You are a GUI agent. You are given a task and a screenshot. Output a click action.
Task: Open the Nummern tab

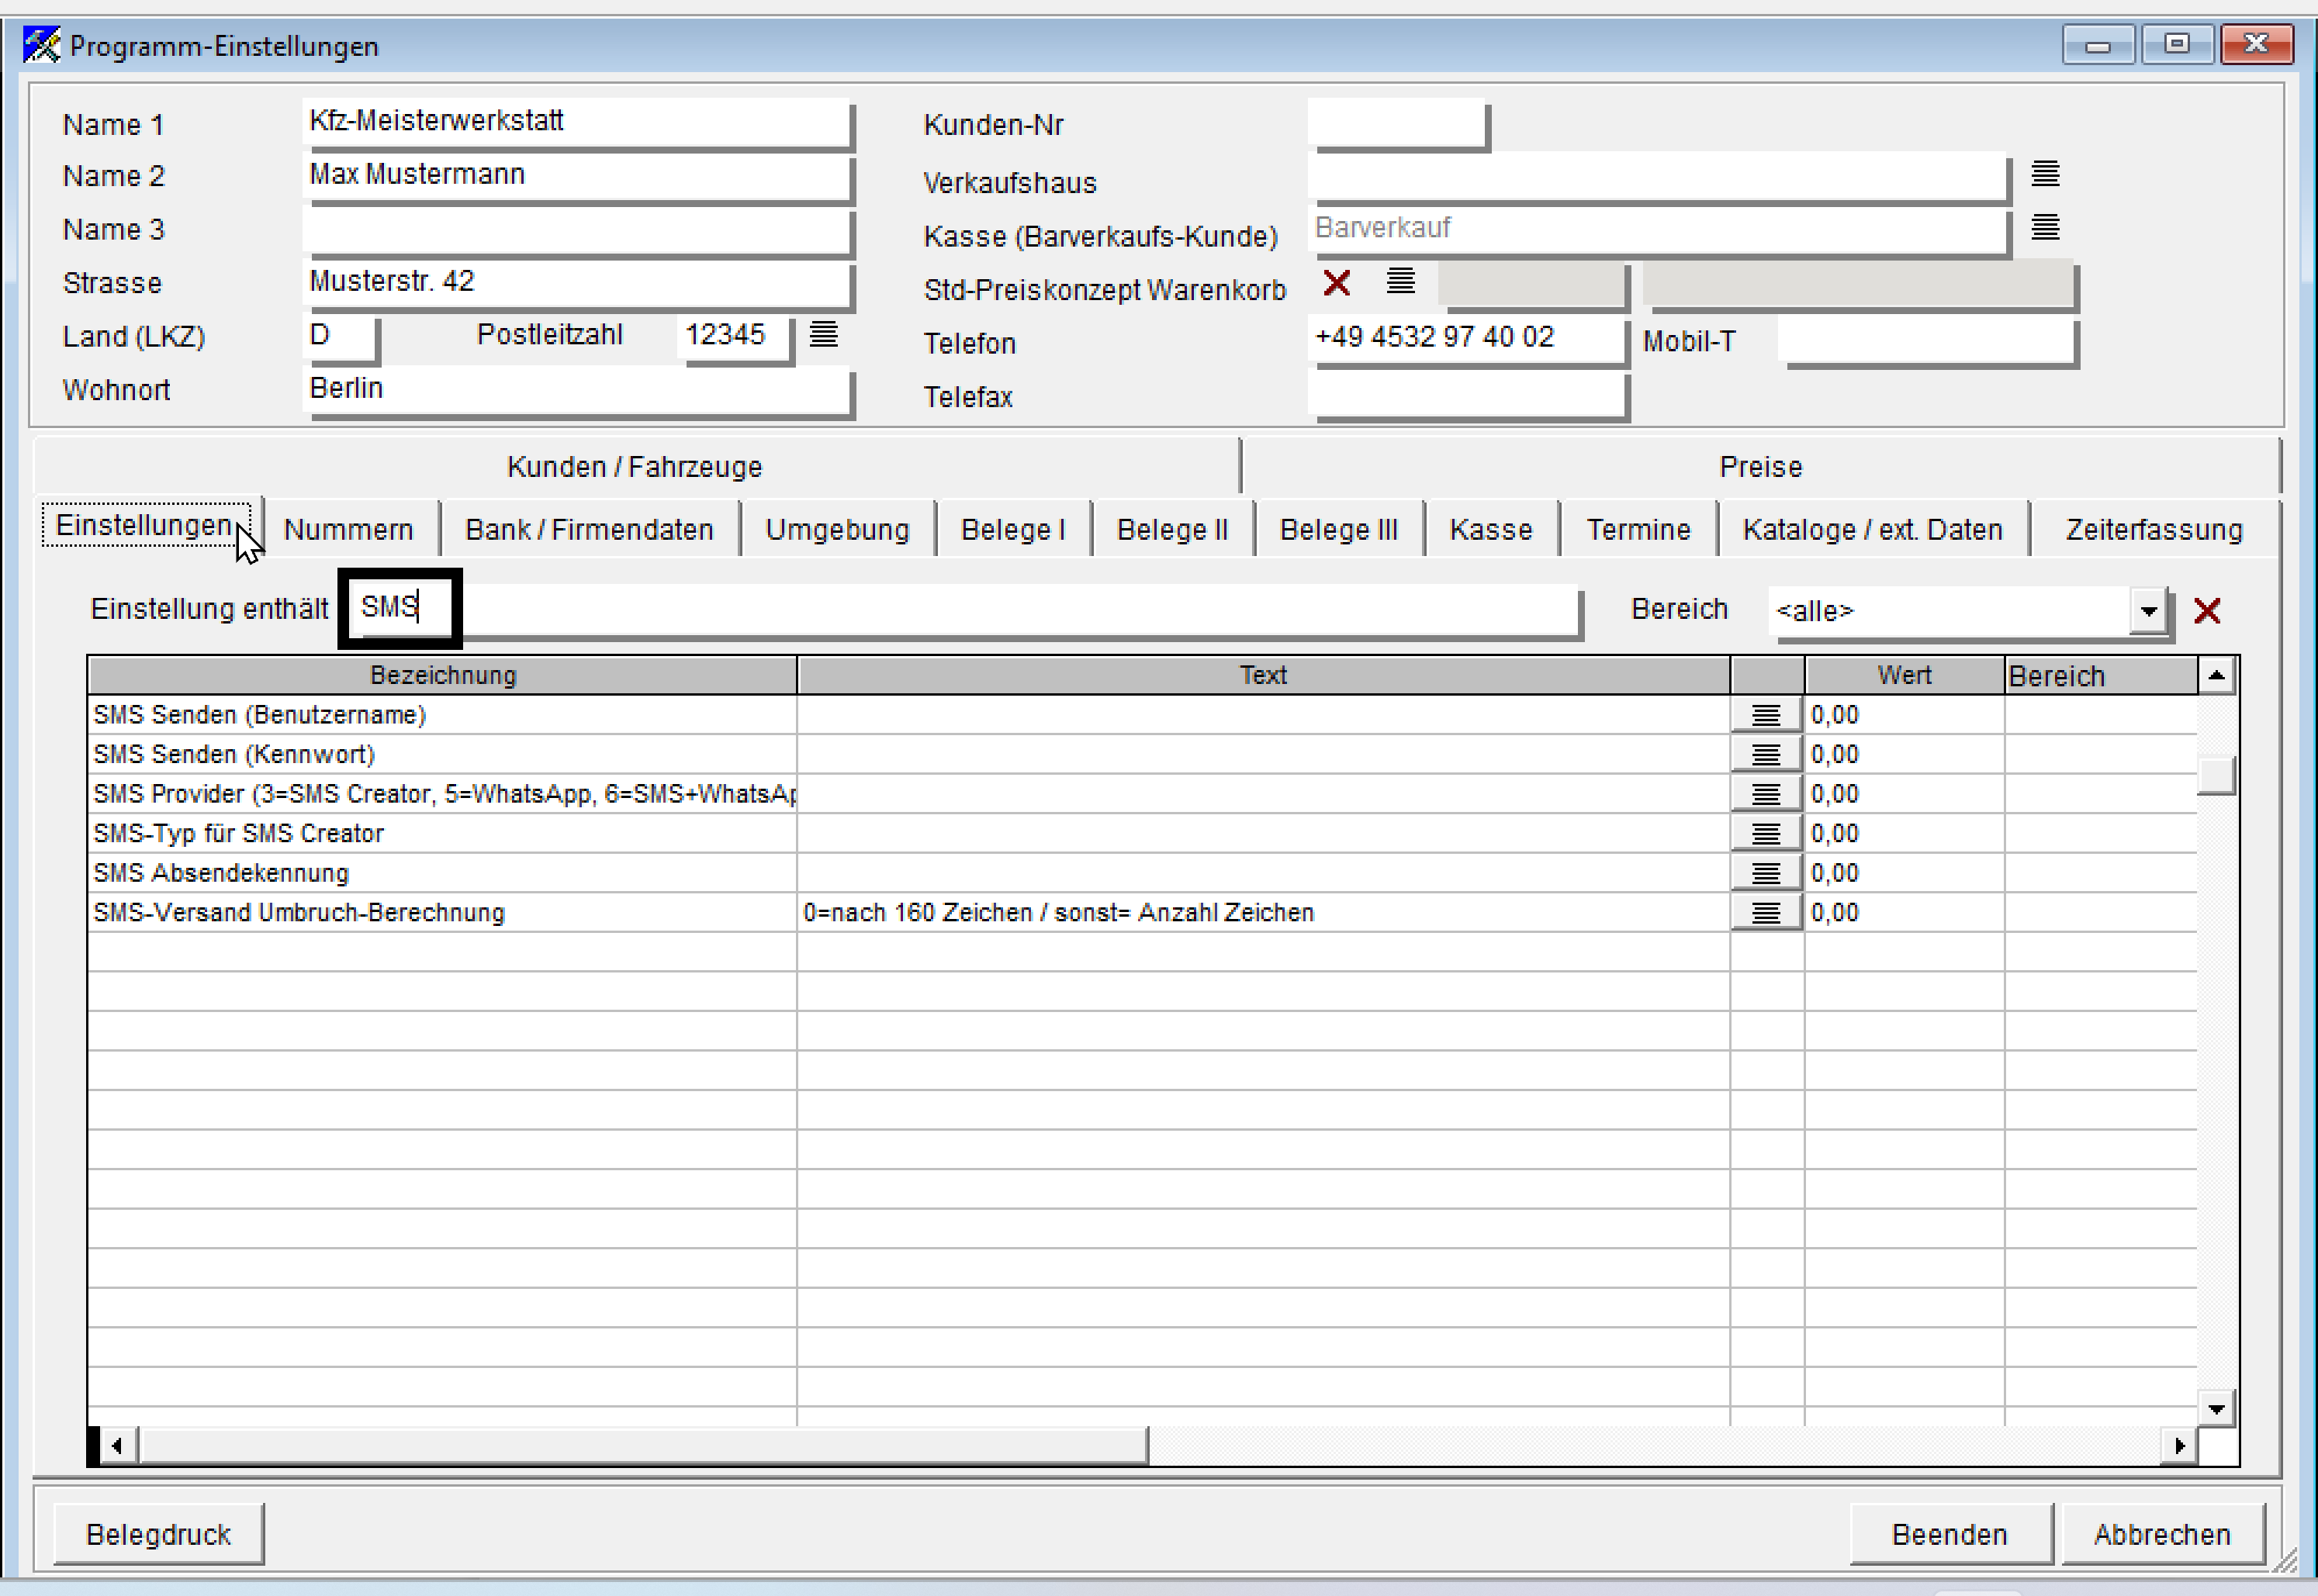point(348,529)
